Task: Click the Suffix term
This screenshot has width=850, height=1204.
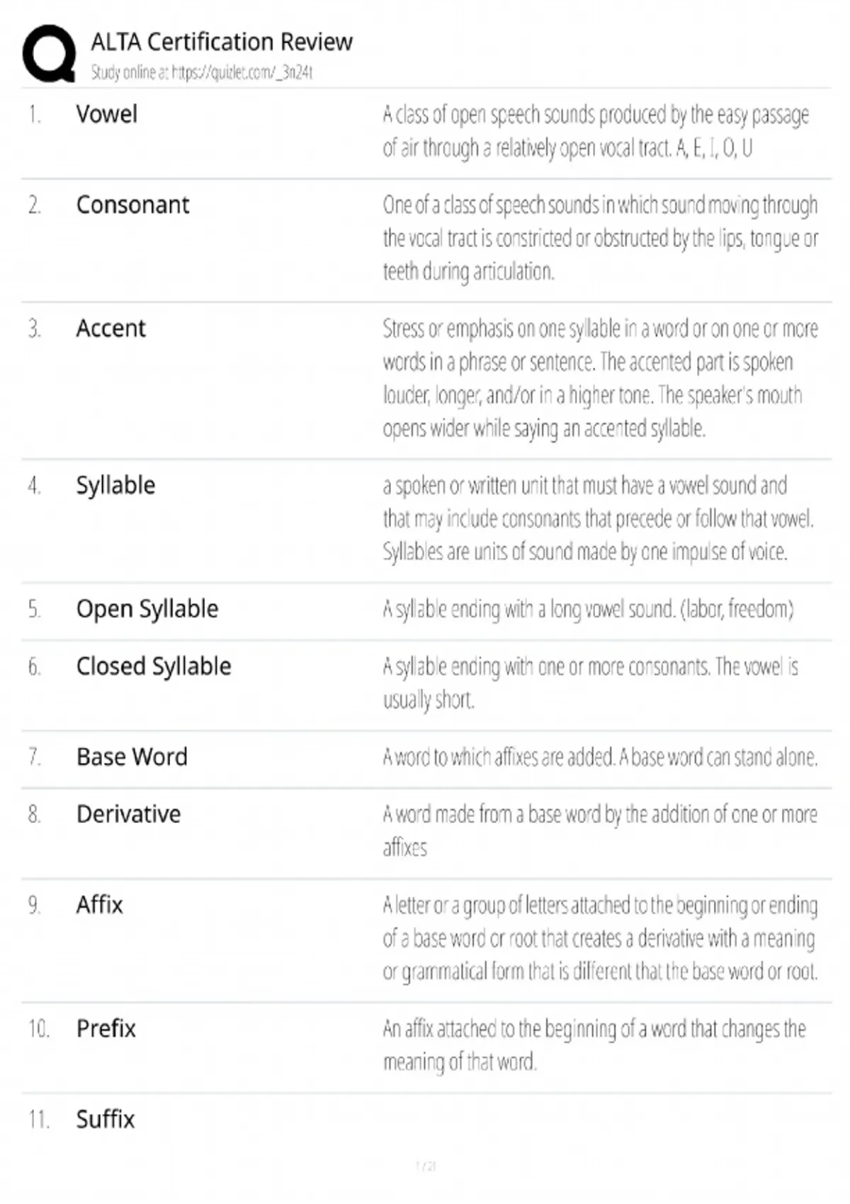Action: (x=105, y=1119)
